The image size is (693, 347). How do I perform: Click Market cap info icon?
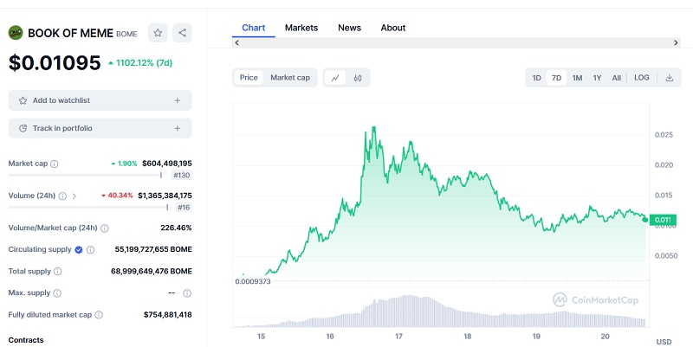coord(55,164)
